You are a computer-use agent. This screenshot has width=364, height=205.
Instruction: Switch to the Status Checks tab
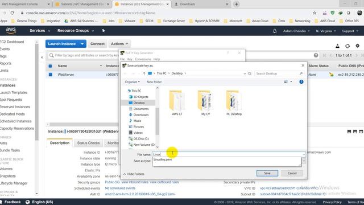point(88,143)
